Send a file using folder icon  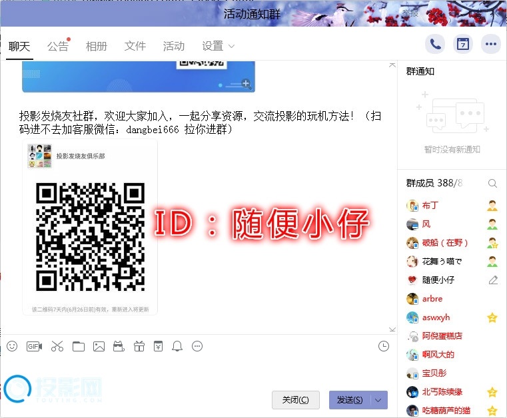79,346
